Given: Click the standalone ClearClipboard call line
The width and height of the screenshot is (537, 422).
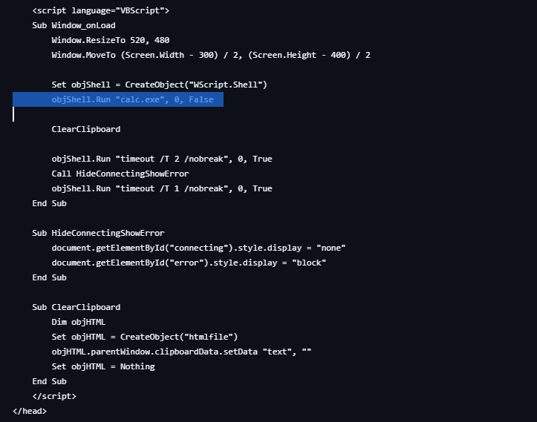Looking at the screenshot, I should tap(85, 129).
